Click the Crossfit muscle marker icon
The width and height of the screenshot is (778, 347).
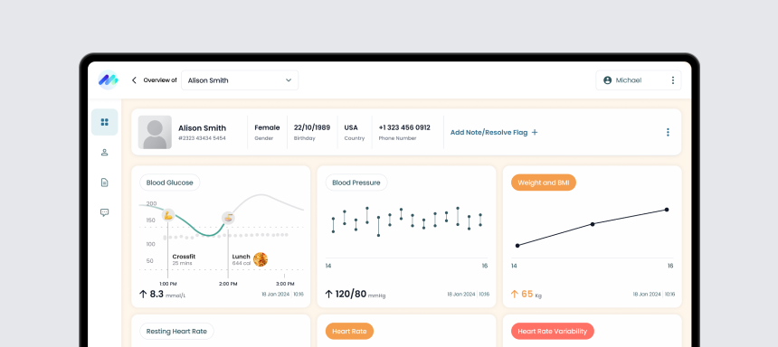click(168, 215)
